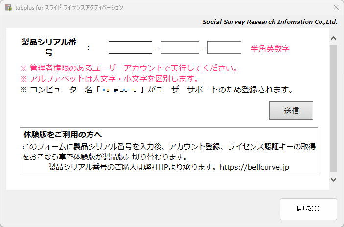The width and height of the screenshot is (344, 227).
Task: Click the Social Survey Research Infomation company name
Action: pyautogui.click(x=270, y=22)
